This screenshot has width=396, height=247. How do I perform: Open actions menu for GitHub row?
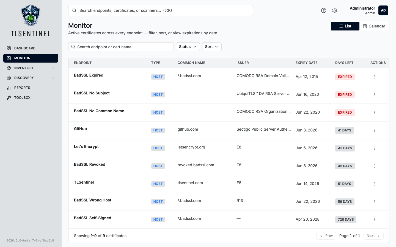[x=375, y=130]
